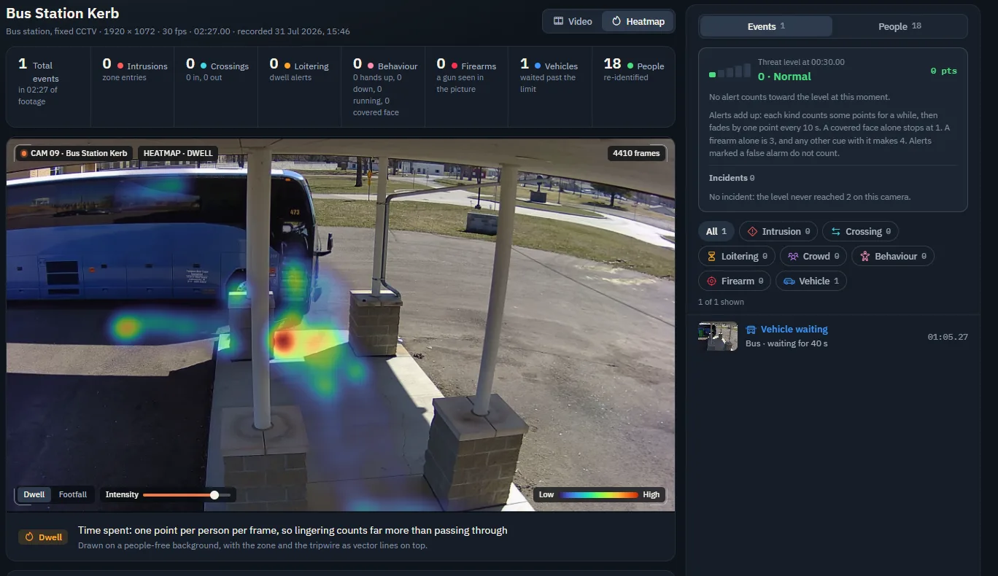Viewport: 998px width, 576px height.
Task: Click the Heatmap flame icon
Action: pos(616,21)
